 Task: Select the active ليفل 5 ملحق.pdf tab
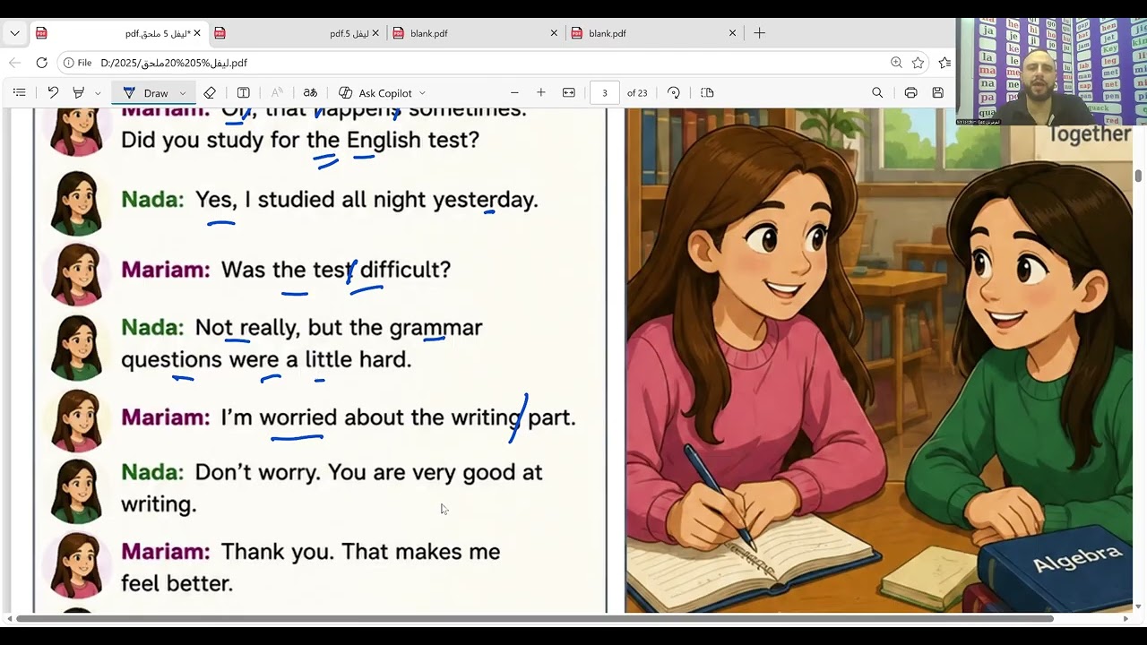117,33
